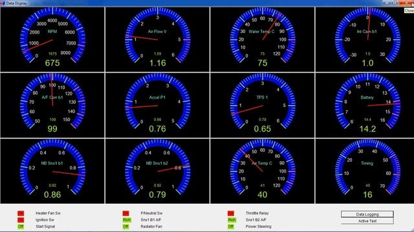
Task: Click the Off indicator for Power Steering
Action: pos(231,226)
